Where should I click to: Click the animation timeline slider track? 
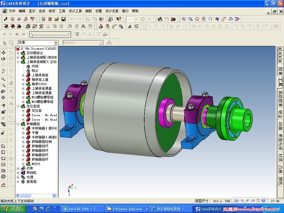[50, 34]
